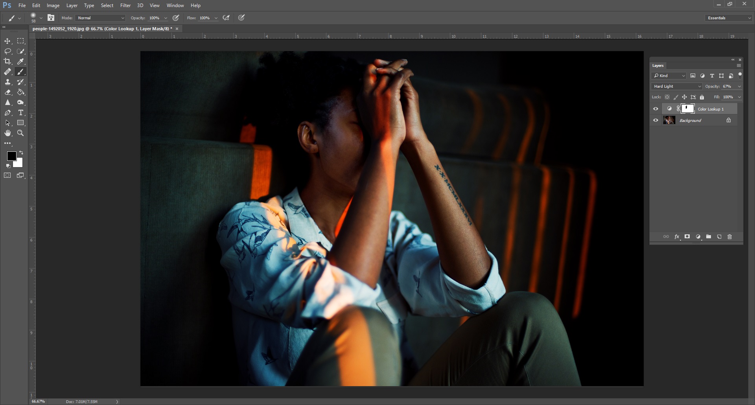The image size is (755, 405).
Task: Open the brush Mode dropdown set to Normal
Action: [x=101, y=18]
